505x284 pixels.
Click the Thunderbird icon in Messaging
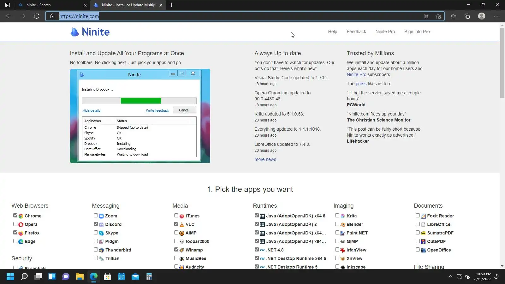point(101,250)
